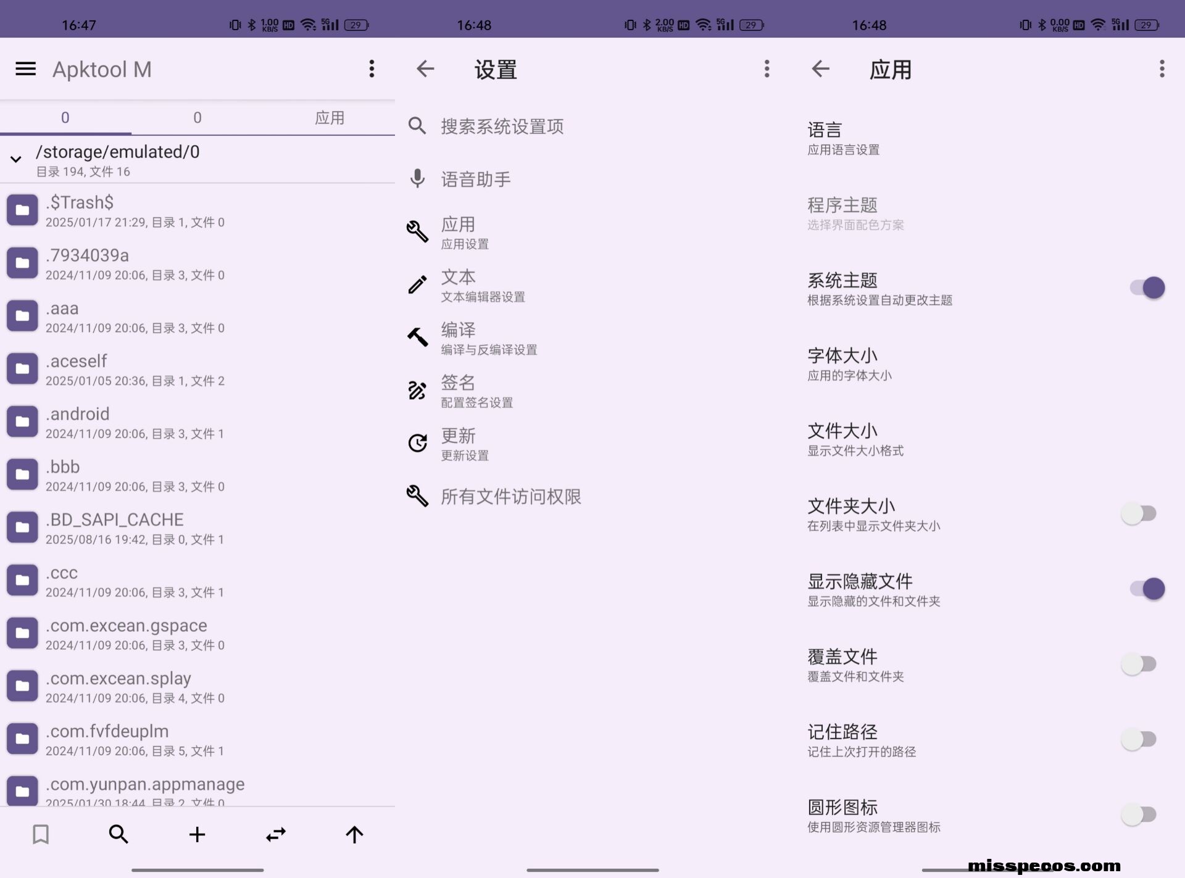Tap the 搜索系统设置项 search field
This screenshot has width=1185, height=878.
point(501,126)
